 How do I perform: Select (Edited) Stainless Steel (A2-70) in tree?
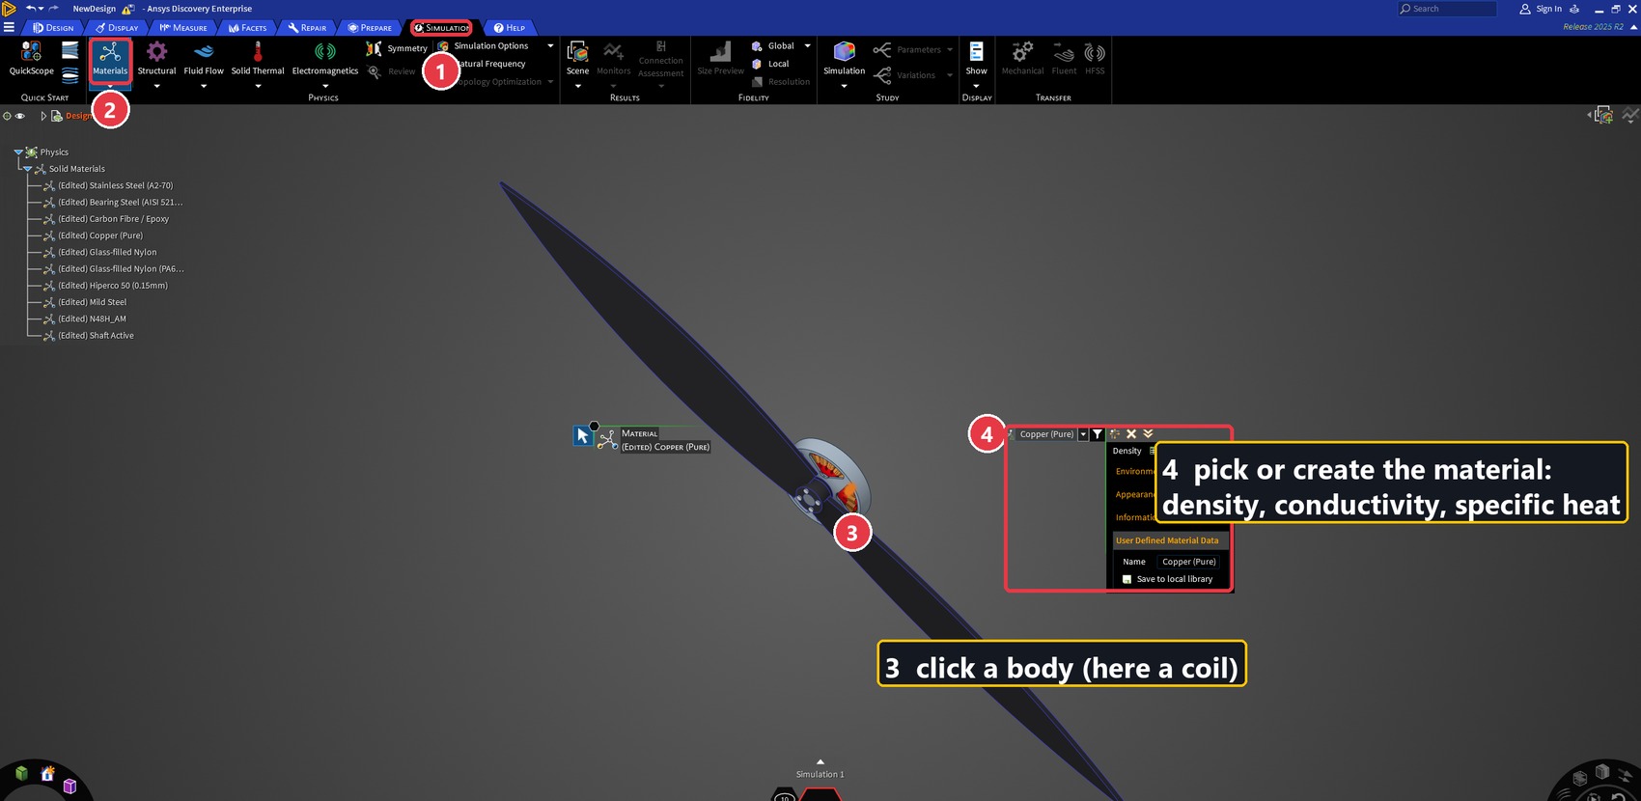pyautogui.click(x=115, y=185)
